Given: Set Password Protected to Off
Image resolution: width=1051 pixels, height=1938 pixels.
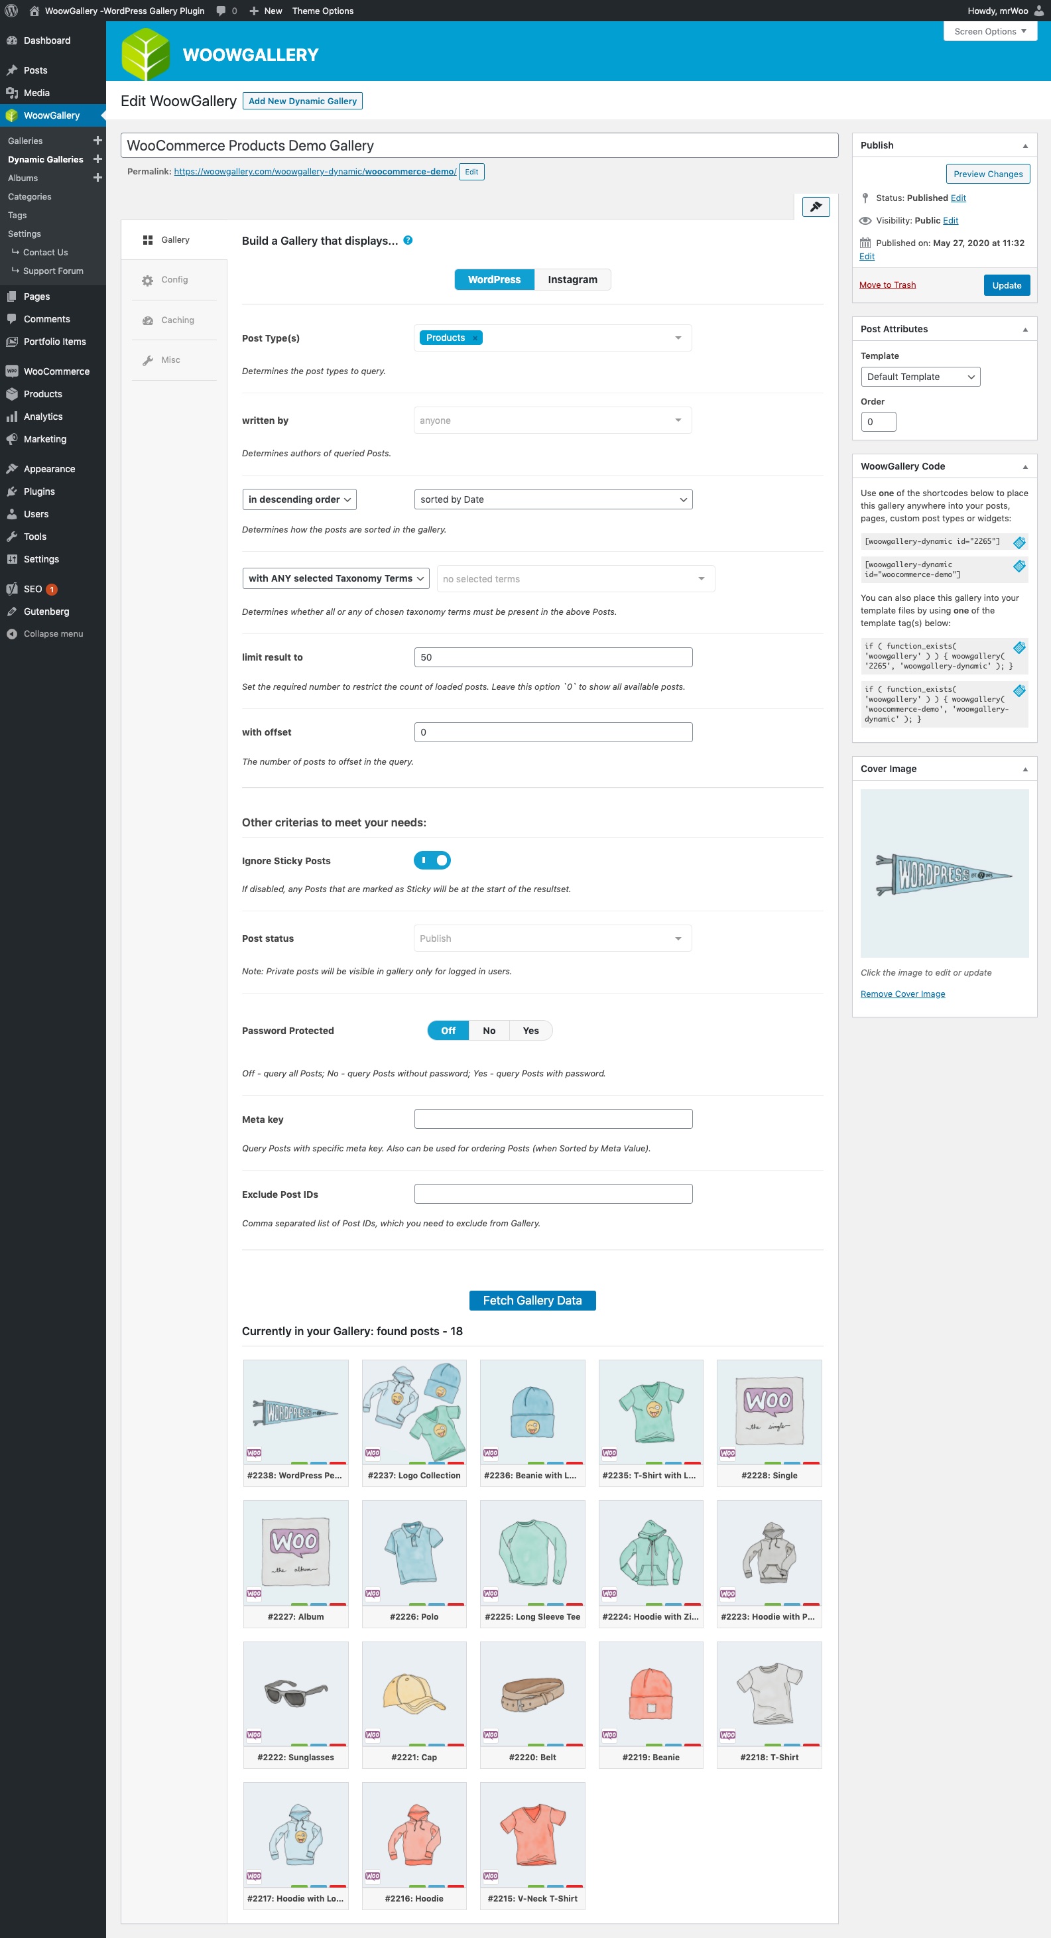Looking at the screenshot, I should (448, 1031).
